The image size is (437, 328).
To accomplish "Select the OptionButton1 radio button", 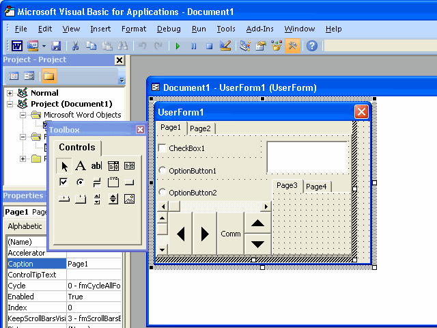I will pos(163,170).
